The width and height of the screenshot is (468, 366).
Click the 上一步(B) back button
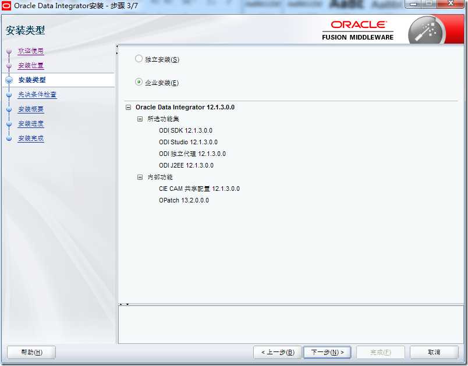pos(278,352)
